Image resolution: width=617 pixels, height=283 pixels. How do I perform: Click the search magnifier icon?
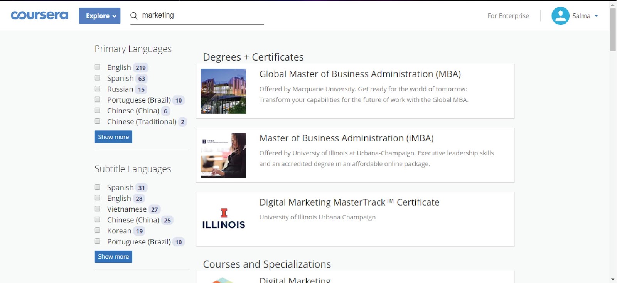(x=134, y=15)
